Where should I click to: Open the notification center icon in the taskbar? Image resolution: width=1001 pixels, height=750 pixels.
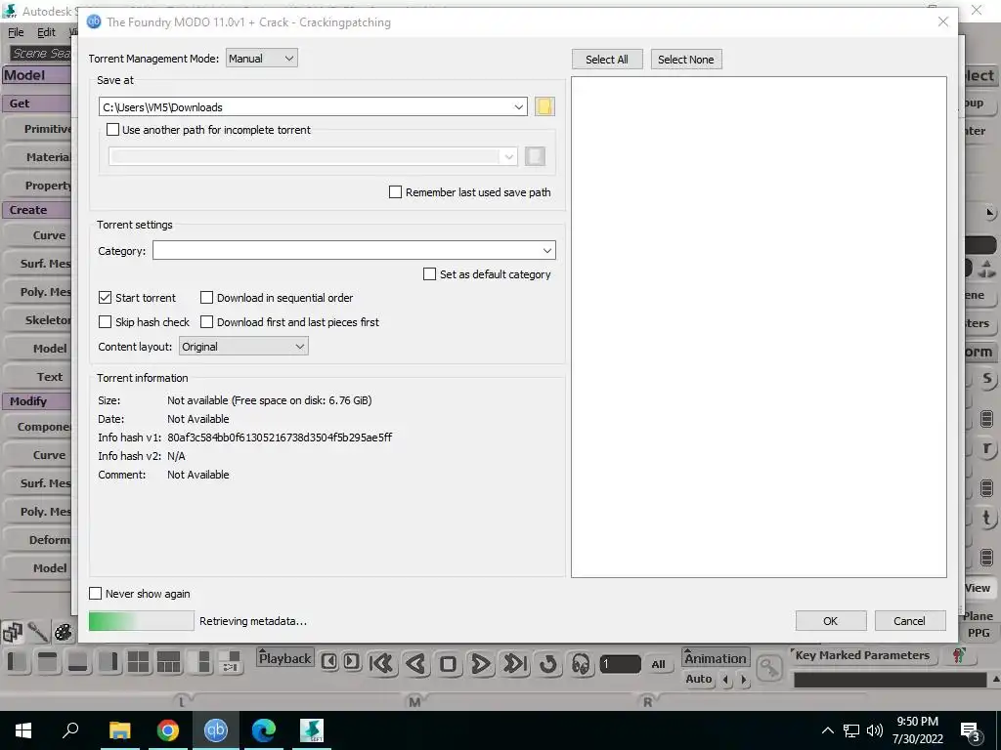(971, 731)
